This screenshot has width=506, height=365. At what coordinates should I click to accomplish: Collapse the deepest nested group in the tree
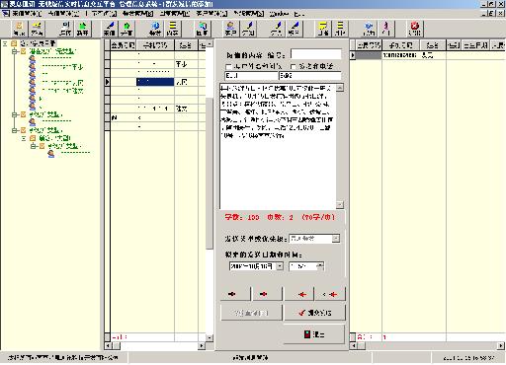pos(34,146)
